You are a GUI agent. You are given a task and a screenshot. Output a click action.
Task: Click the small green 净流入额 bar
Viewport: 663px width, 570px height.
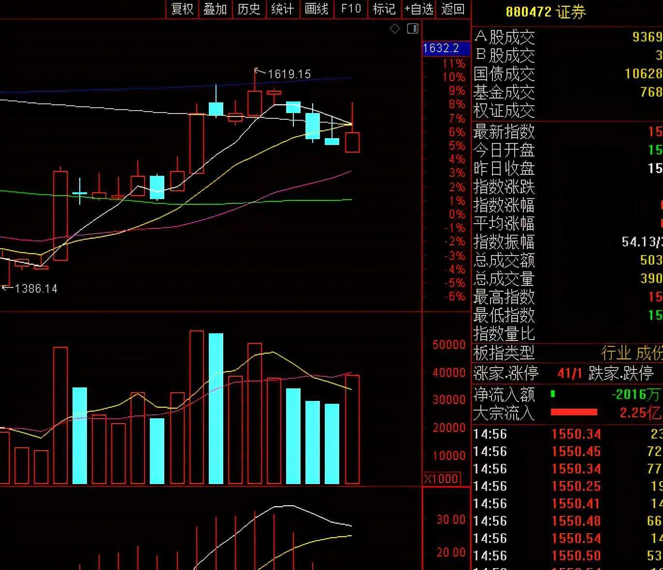point(553,394)
